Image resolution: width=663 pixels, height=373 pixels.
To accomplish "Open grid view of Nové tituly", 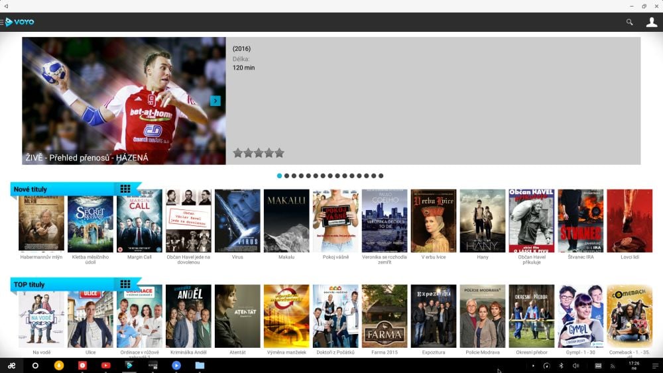I will pyautogui.click(x=125, y=189).
